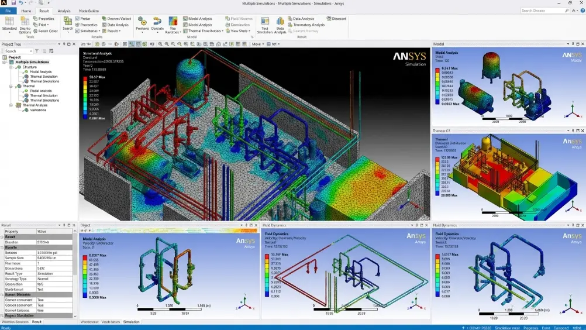Toggle the Simultenes checkbox

tap(77, 31)
